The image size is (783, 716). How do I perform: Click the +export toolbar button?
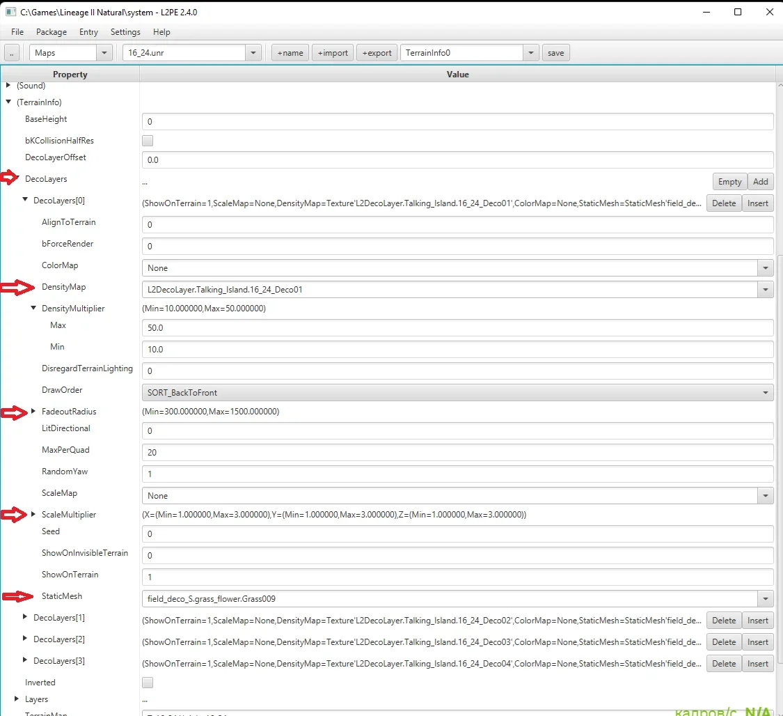click(x=377, y=53)
